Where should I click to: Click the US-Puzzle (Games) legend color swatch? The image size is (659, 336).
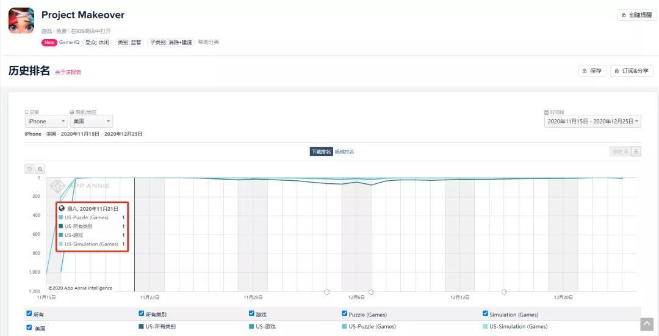(345, 327)
